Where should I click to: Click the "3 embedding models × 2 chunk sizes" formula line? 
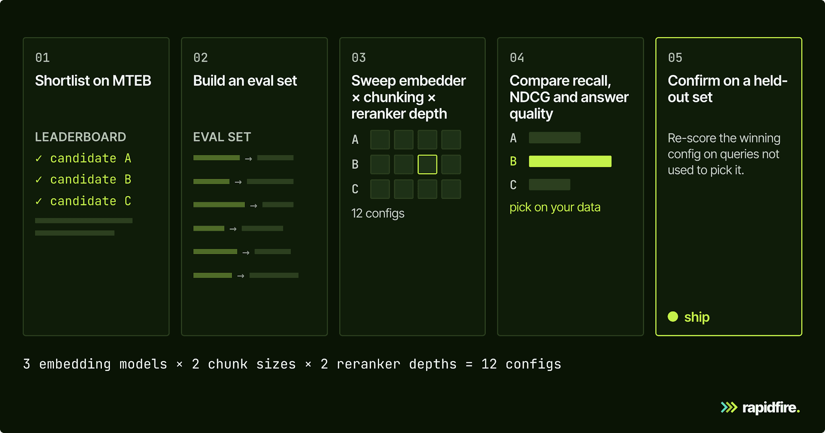pyautogui.click(x=292, y=364)
